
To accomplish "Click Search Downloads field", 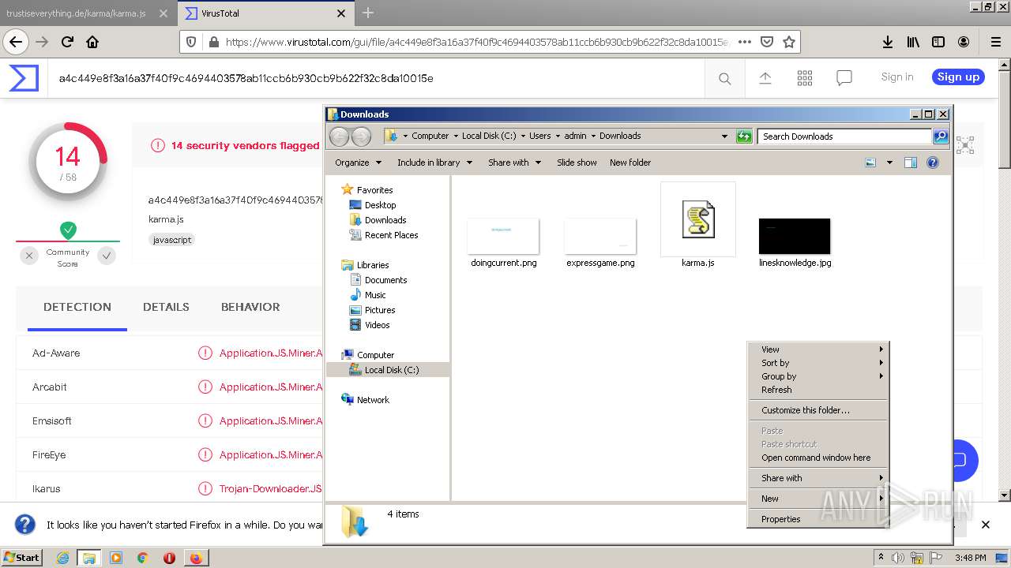I will tap(844, 136).
